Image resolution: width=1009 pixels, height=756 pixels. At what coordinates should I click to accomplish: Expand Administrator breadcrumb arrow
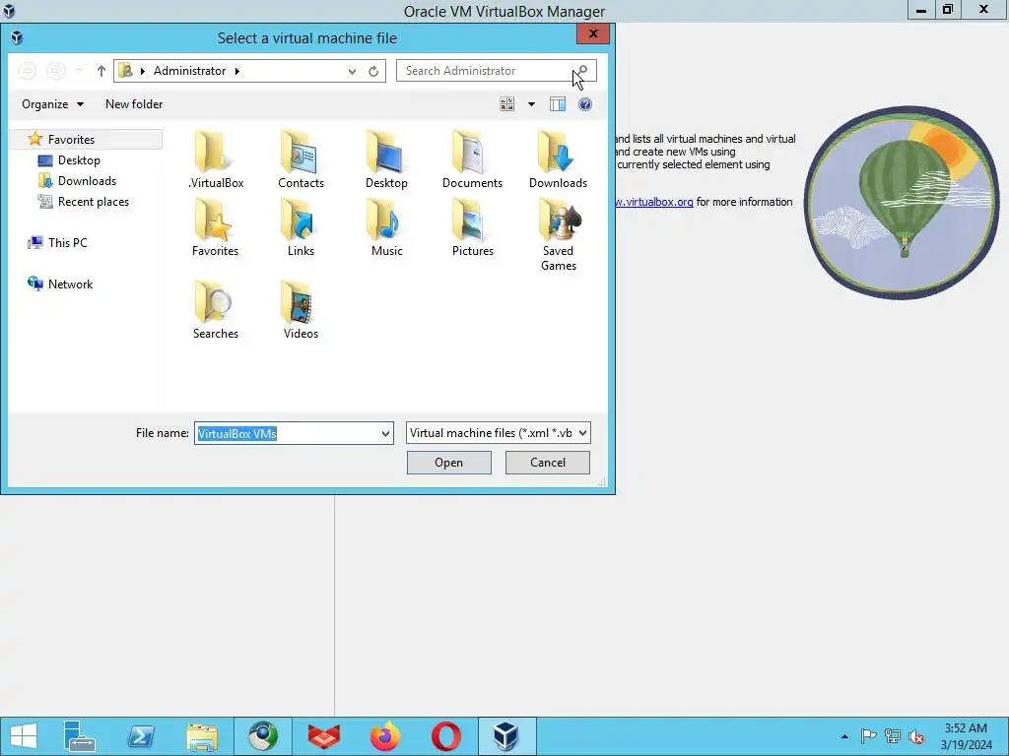[x=236, y=71]
